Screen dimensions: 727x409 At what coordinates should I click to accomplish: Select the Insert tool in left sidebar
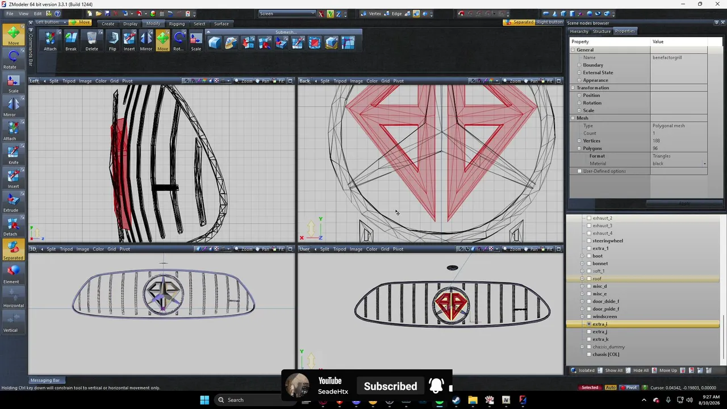[x=13, y=178]
